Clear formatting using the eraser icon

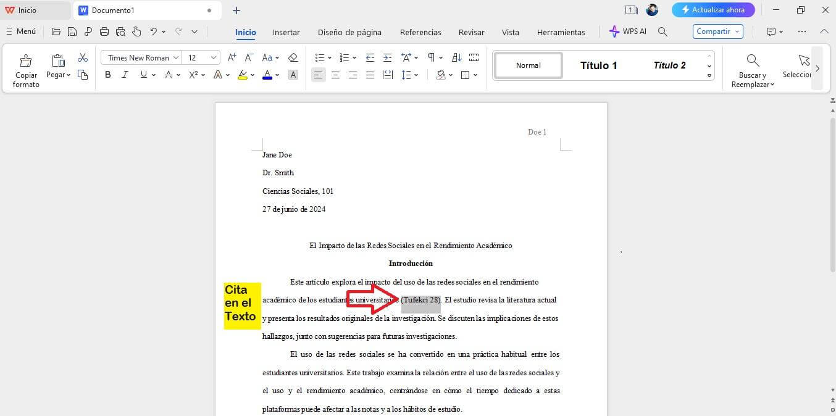click(x=293, y=57)
